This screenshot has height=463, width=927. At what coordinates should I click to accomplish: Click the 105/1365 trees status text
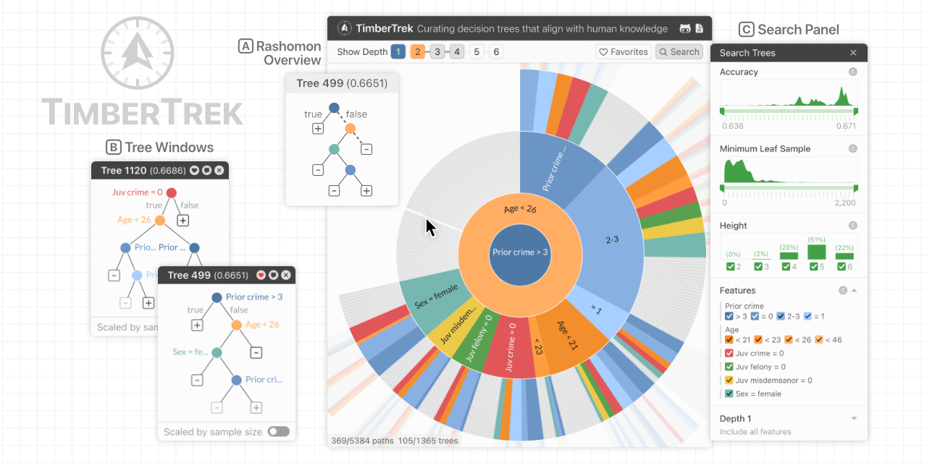pos(428,440)
